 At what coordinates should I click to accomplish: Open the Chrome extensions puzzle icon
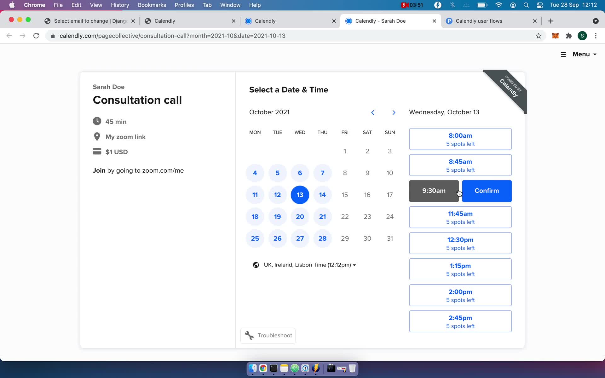tap(569, 36)
